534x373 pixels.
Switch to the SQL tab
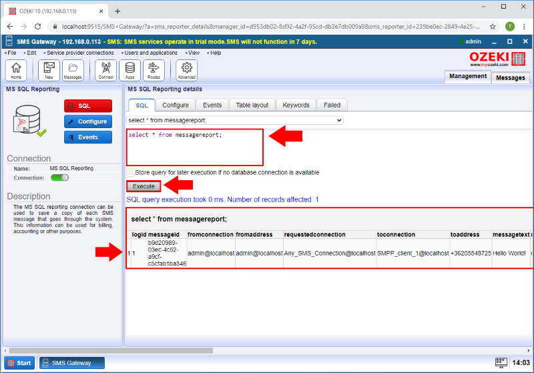click(142, 105)
